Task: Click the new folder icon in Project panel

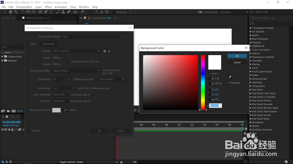Action: (8, 111)
